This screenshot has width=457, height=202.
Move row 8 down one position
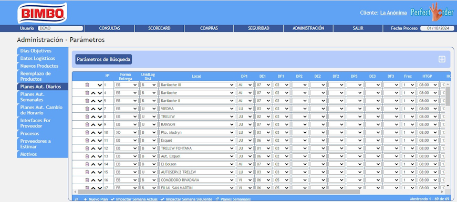(100, 116)
